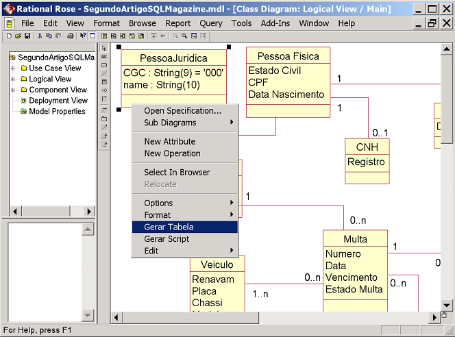This screenshot has width=455, height=337.
Task: Click the diagram horizontal scroll-left arrow
Action: click(116, 318)
